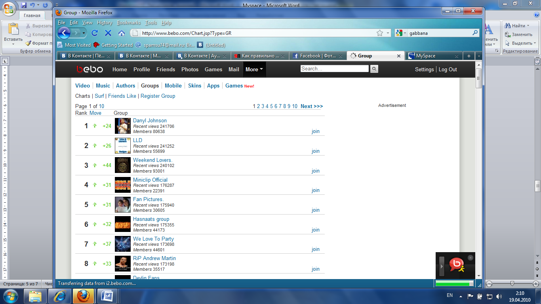Click Word's zoom-out minus button
This screenshot has width=541, height=304.
coord(490,284)
